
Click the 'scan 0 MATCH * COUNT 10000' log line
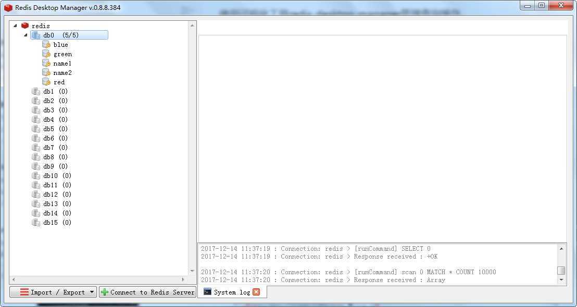(348, 272)
